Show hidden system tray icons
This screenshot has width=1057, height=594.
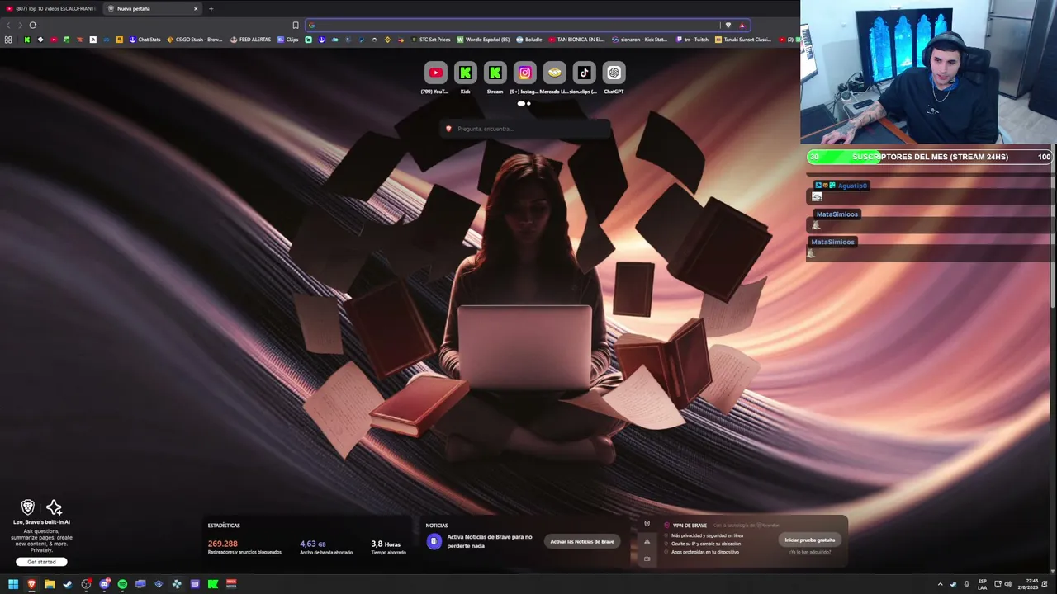pos(940,584)
